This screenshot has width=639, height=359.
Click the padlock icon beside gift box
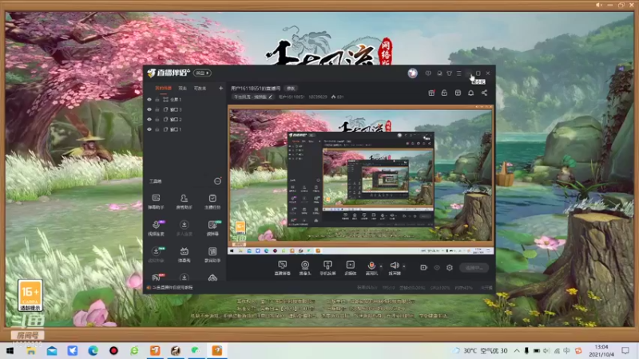pos(444,93)
